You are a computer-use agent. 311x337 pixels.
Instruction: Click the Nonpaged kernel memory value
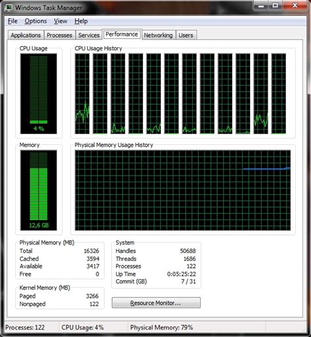tap(94, 304)
